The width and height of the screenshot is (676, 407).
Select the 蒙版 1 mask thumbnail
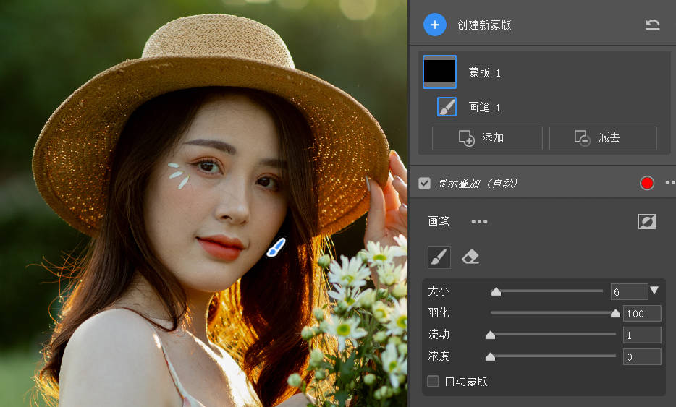(439, 72)
